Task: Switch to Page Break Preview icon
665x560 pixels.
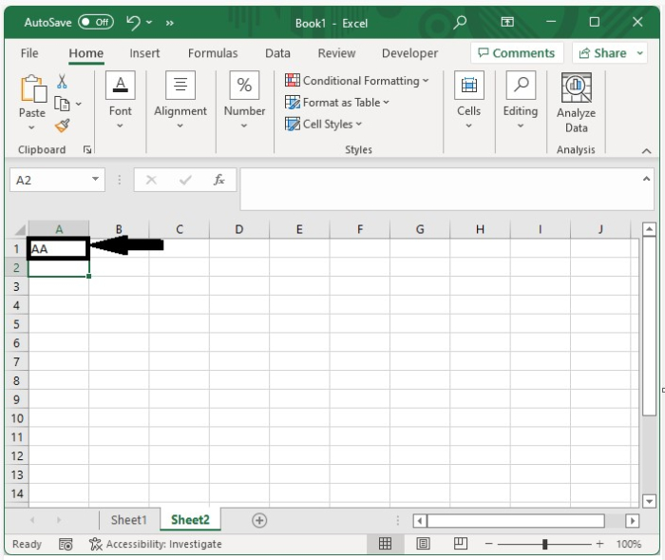Action: pyautogui.click(x=461, y=544)
